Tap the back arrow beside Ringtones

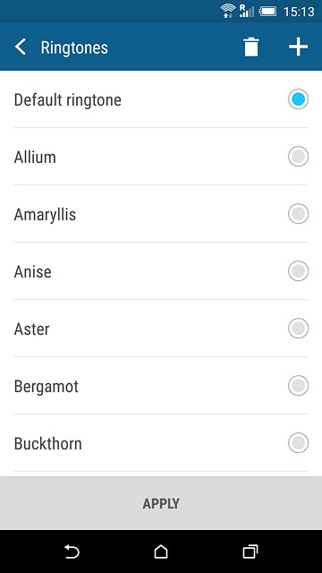click(x=21, y=47)
